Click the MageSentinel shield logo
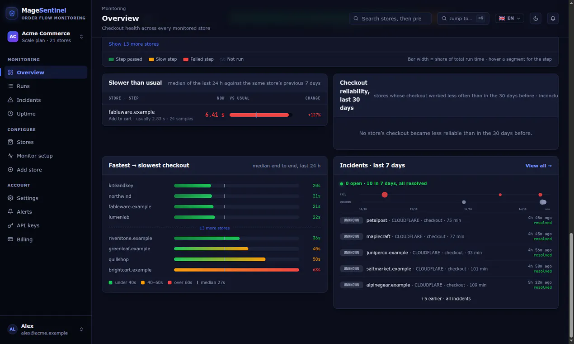 point(12,13)
